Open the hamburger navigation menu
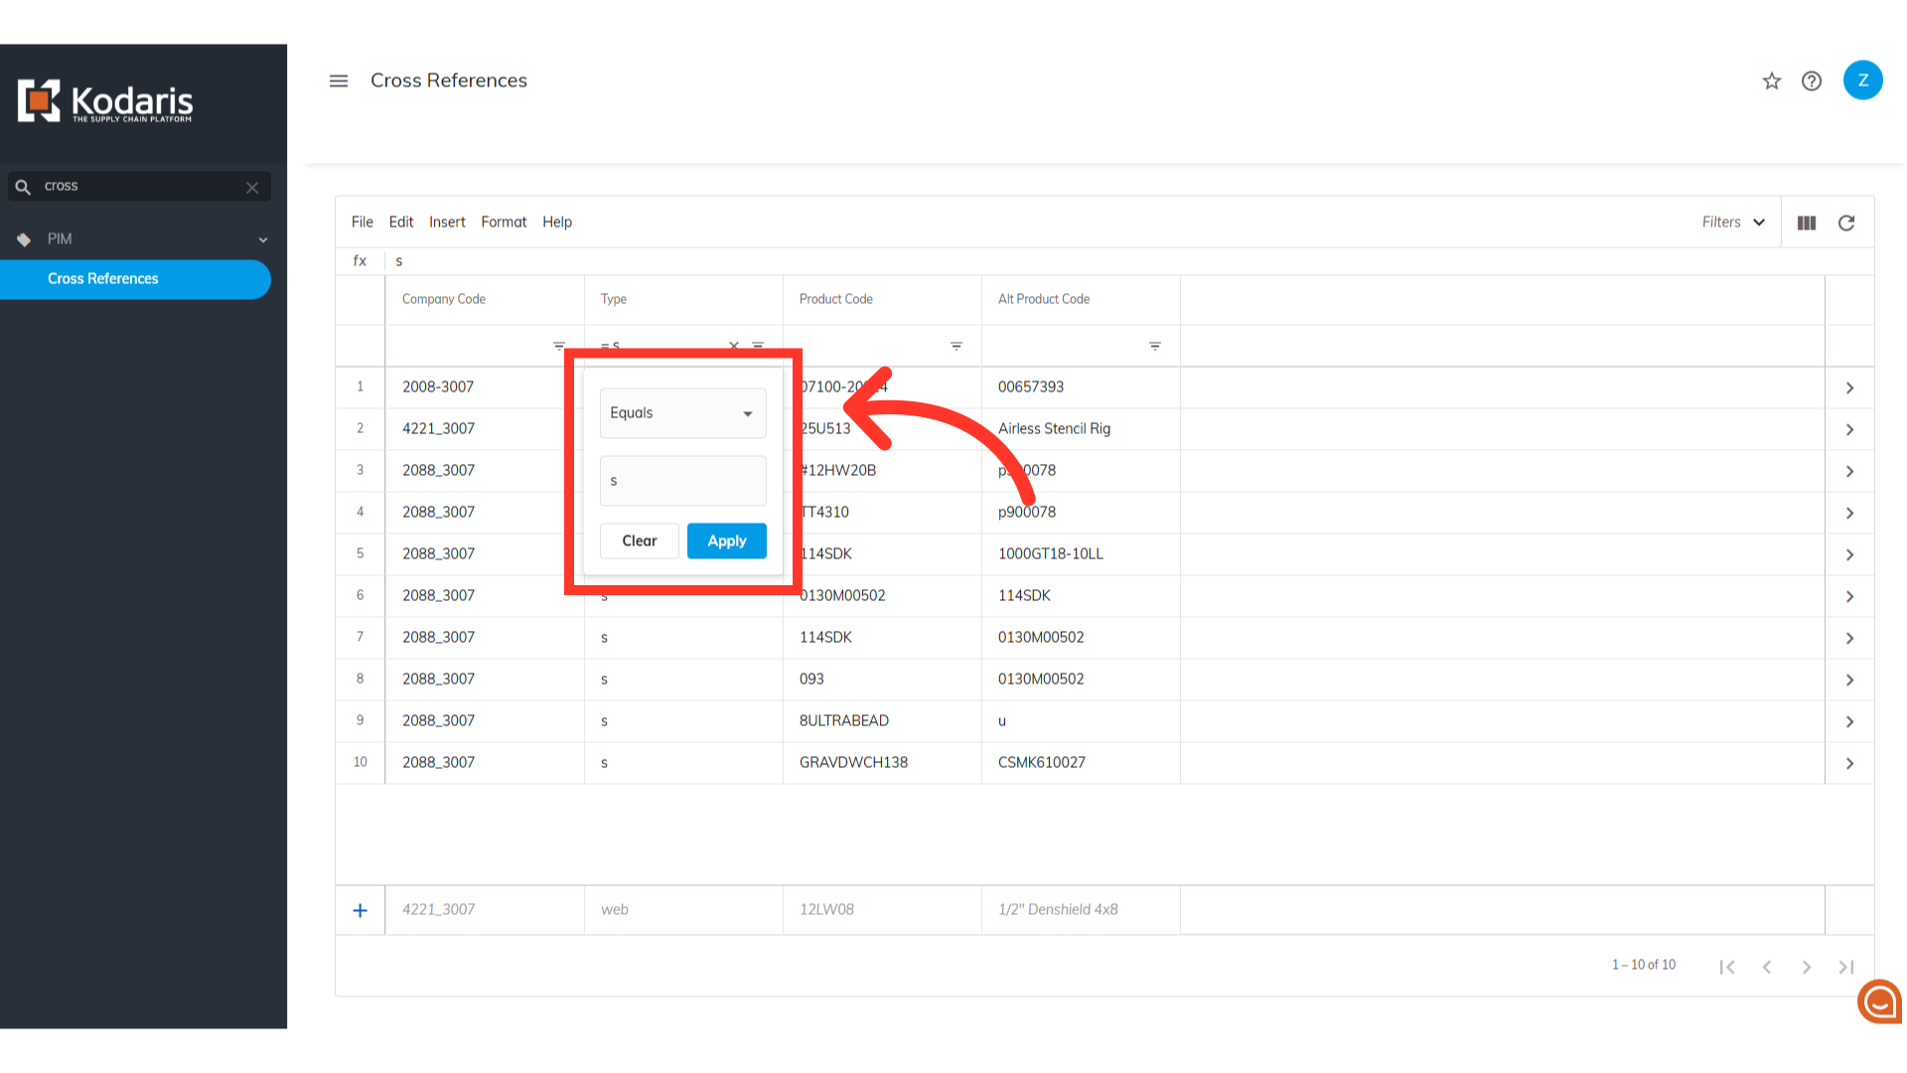 pos(339,80)
